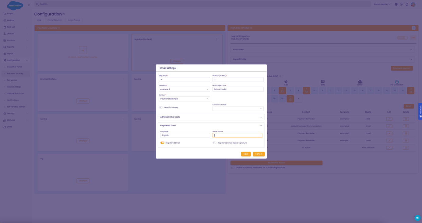Open the language globe icon
The width and height of the screenshot is (422, 223).
pos(396,4)
